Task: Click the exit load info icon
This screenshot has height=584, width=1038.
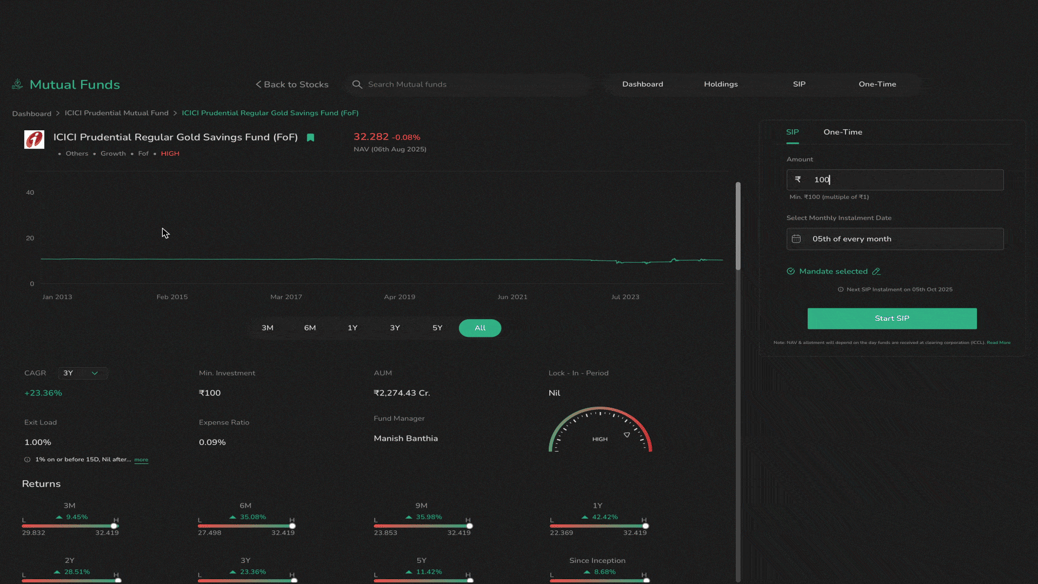Action: coord(27,460)
